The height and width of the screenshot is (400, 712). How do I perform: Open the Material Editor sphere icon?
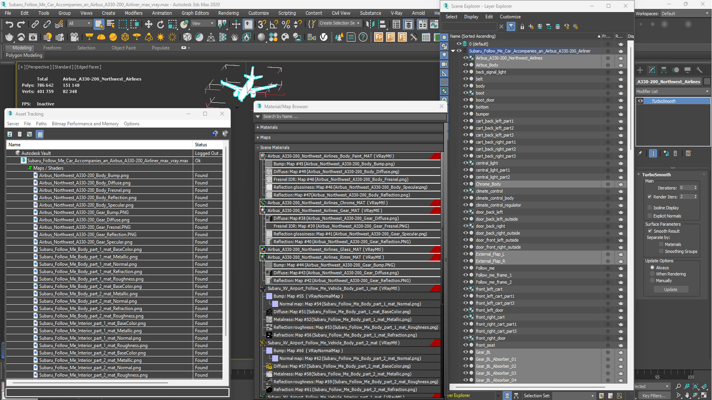261,37
